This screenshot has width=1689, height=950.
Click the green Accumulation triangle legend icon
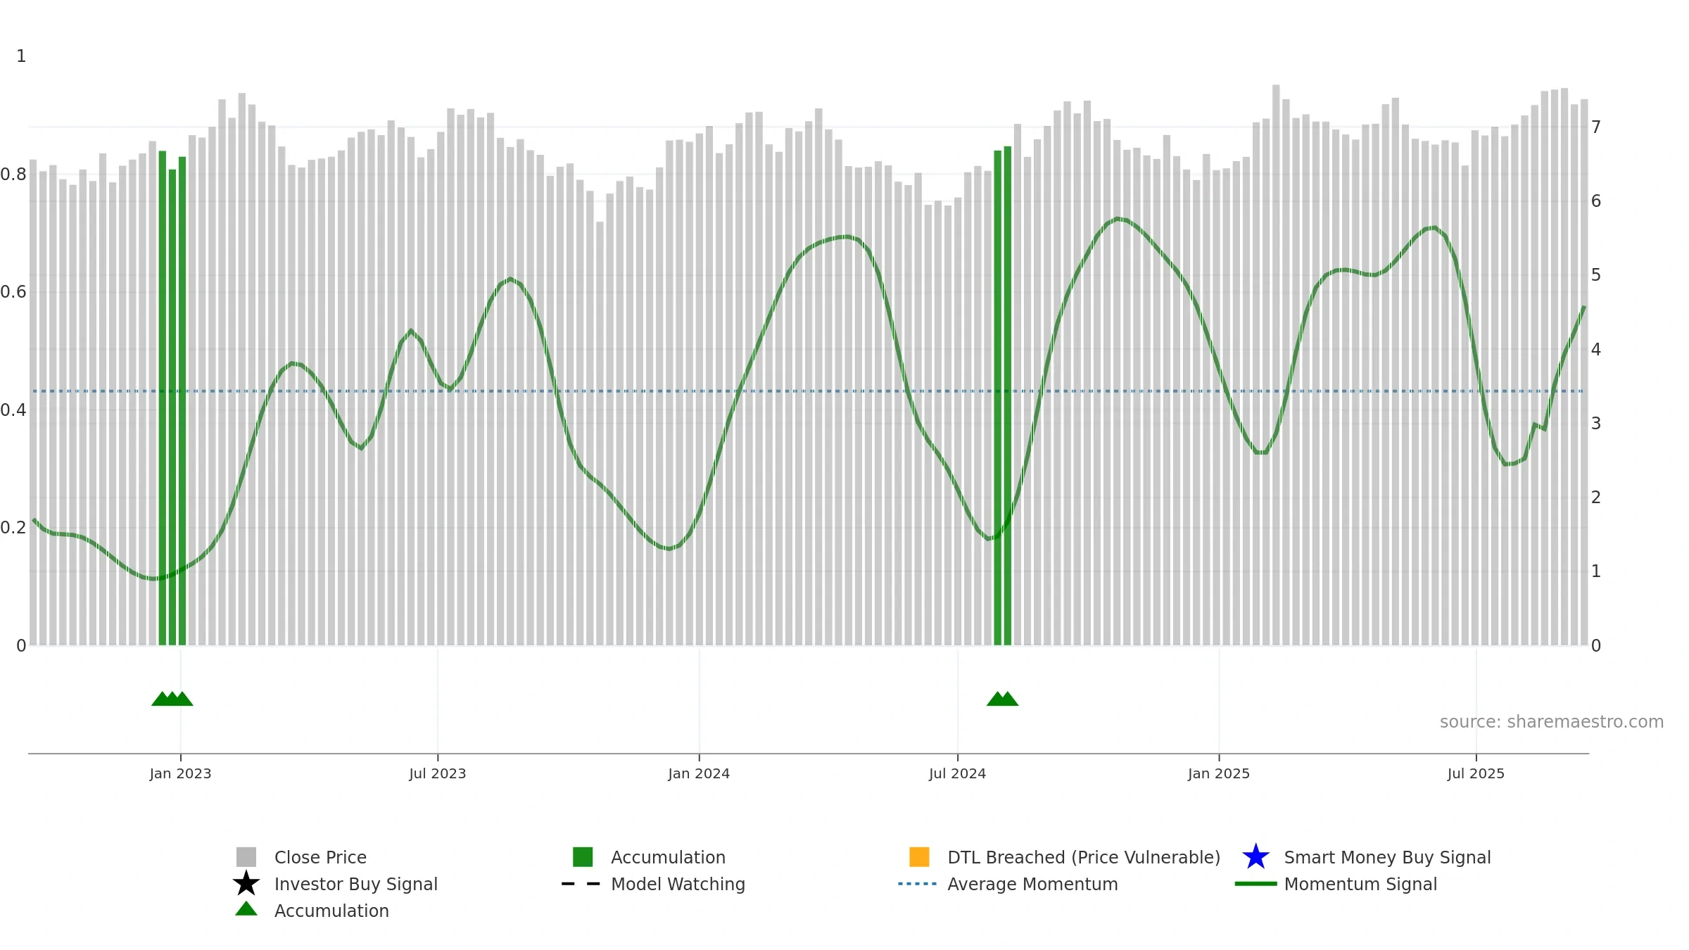pos(246,909)
